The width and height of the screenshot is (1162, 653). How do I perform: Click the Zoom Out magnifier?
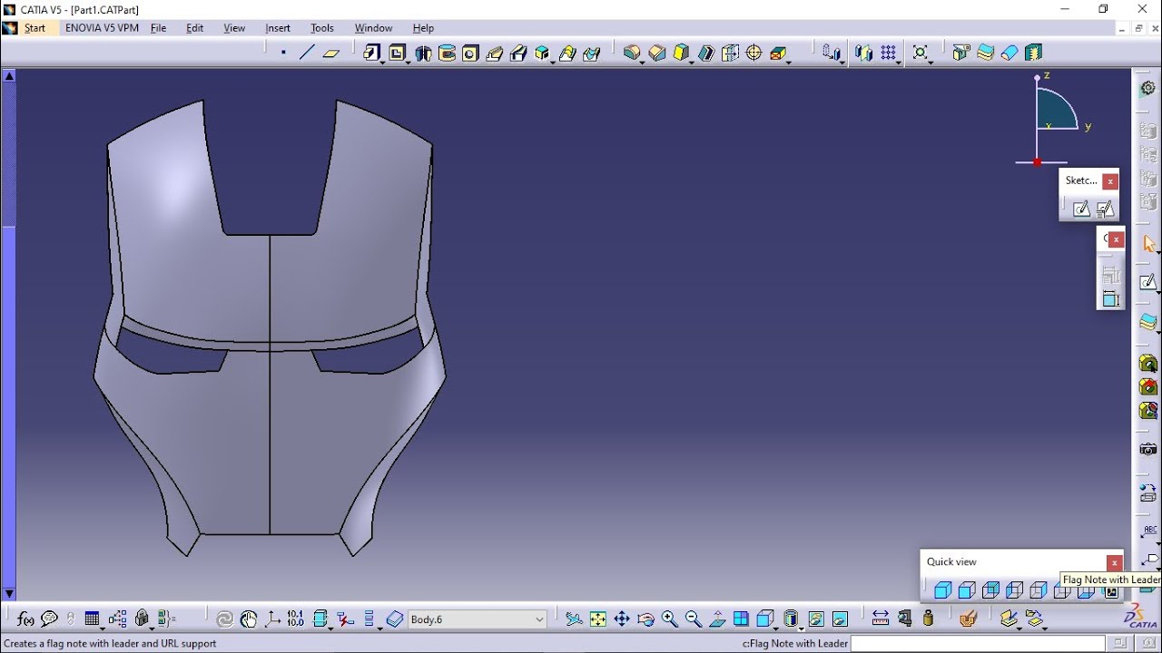point(694,619)
